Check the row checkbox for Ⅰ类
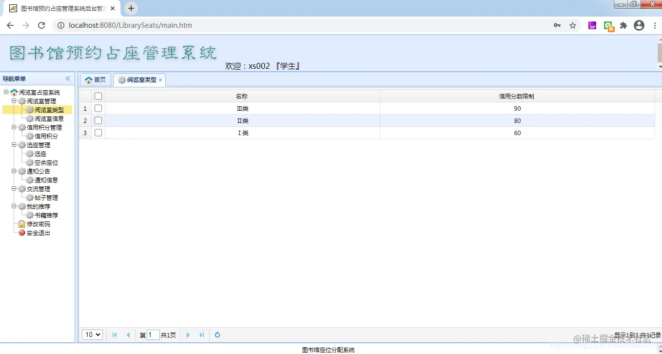Screen dimensions: 662x354 [98, 133]
